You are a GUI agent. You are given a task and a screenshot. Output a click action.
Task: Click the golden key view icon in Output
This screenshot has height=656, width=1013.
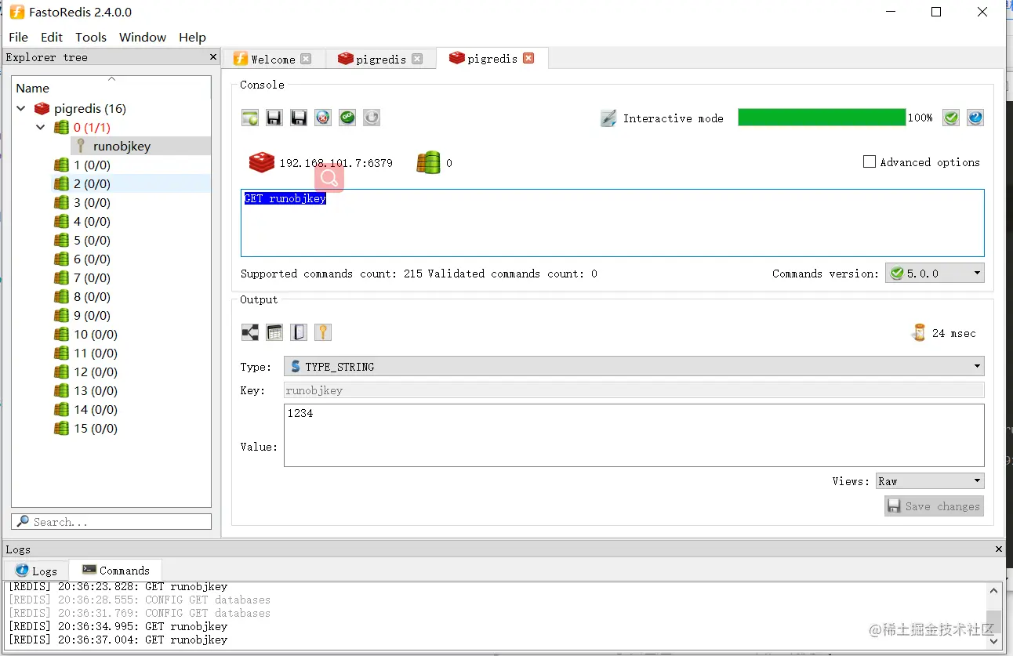click(323, 332)
